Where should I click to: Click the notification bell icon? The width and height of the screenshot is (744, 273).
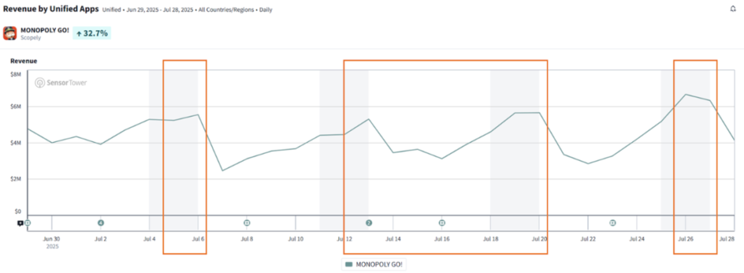coord(733,9)
